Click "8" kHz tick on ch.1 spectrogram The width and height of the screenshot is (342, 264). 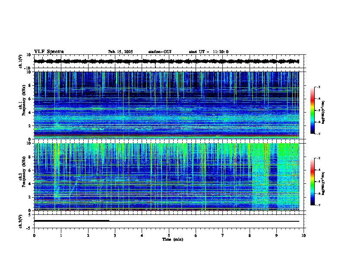(30, 85)
